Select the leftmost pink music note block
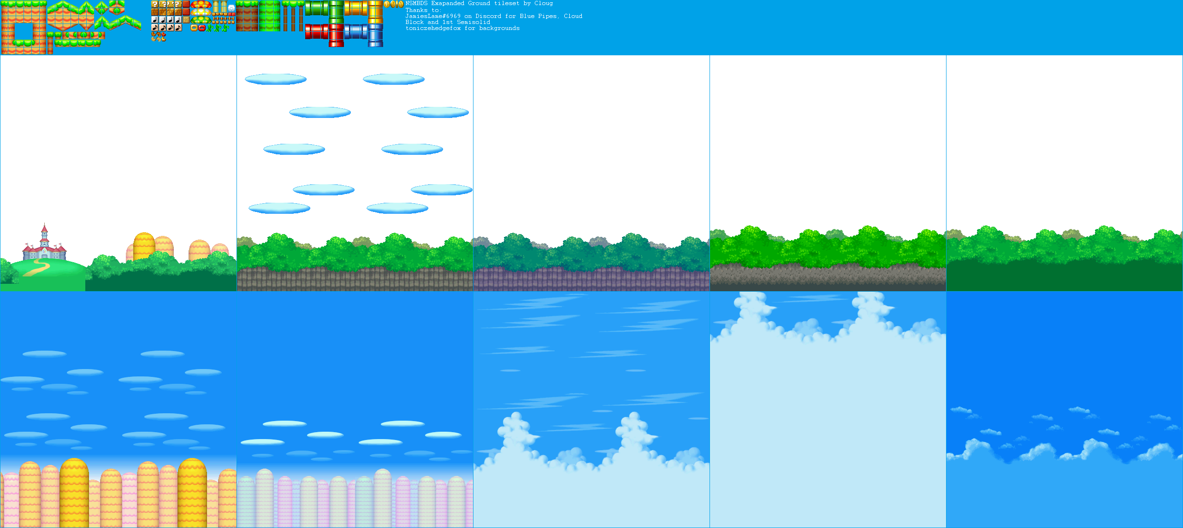 (155, 28)
